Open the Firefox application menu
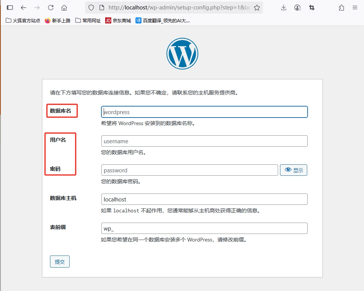This screenshot has height=291, width=364. pos(355,8)
